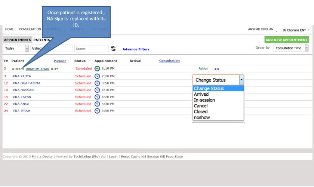Click the patient ID A10379
This screenshot has width=314, height=187.
[18, 69]
